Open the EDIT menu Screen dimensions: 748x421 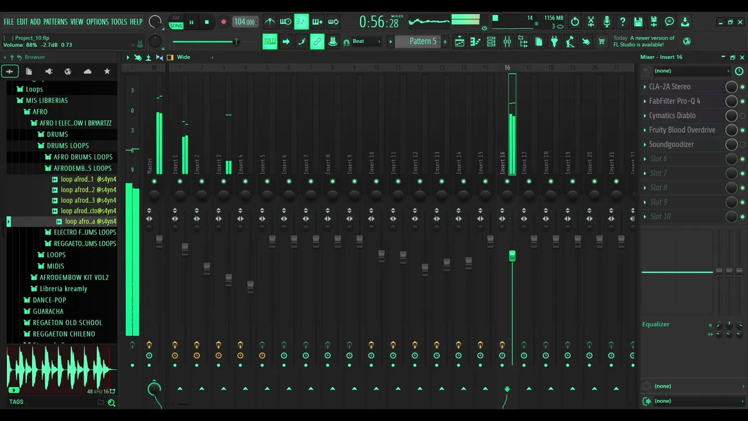pyautogui.click(x=22, y=22)
